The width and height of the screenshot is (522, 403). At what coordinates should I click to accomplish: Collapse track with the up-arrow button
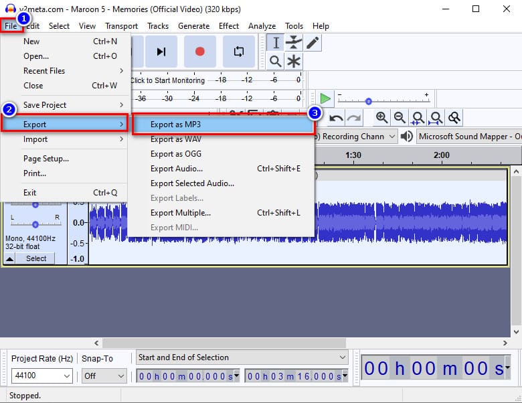(x=9, y=259)
